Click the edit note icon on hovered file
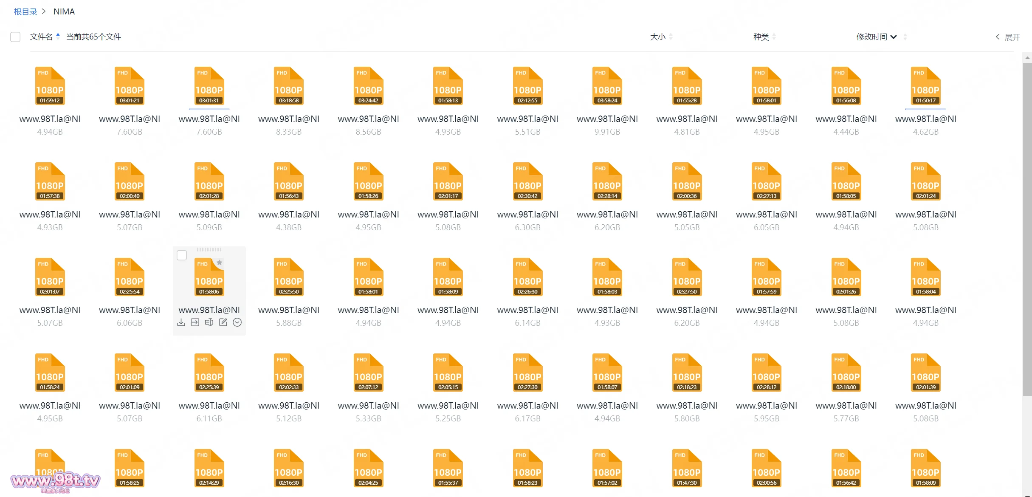 click(x=223, y=322)
